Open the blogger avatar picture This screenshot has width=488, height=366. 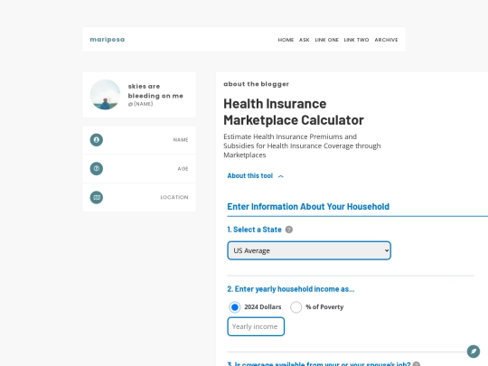coord(105,95)
